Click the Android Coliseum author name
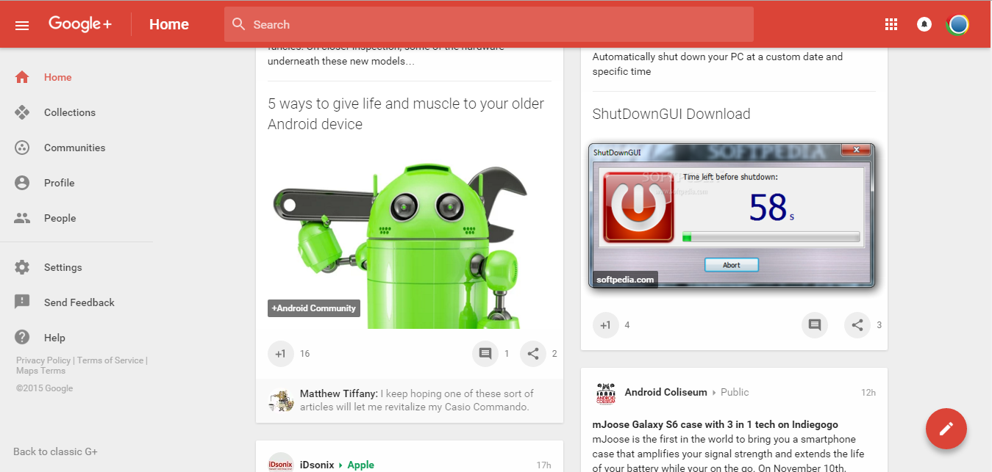 point(666,392)
